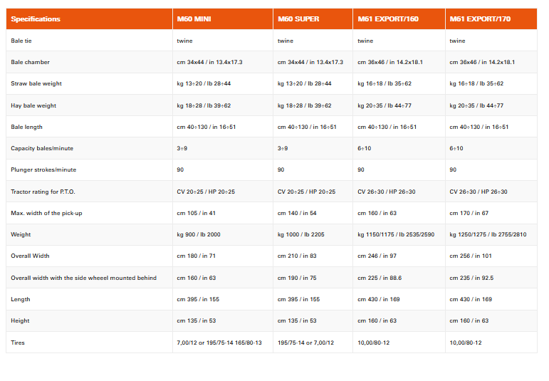Click the M61 EXPORT/170 column header
Image resolution: width=549 pixels, height=381 pixels.
tap(480, 19)
